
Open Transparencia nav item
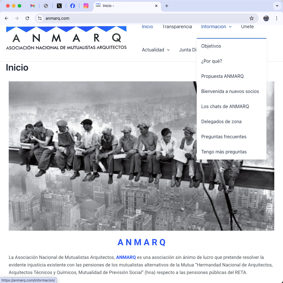177,27
